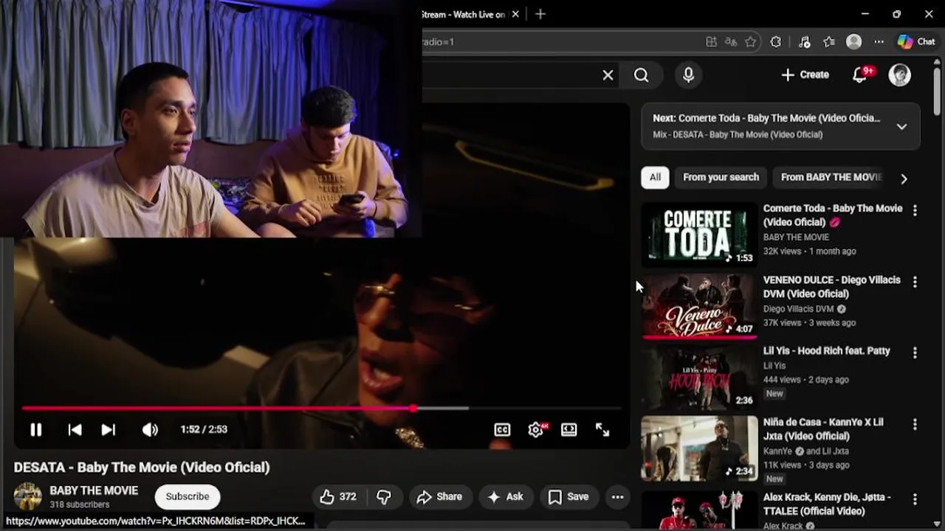Open the Comerte Toda thumbnail
945x531 pixels.
699,234
